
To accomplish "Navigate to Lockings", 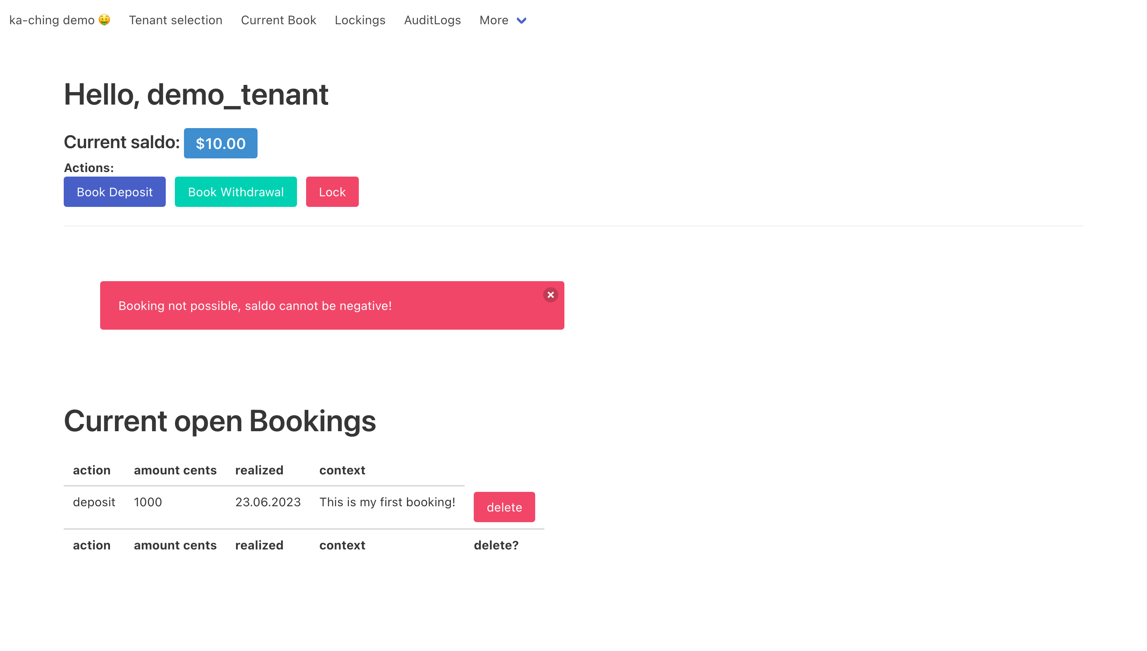I will coord(360,20).
